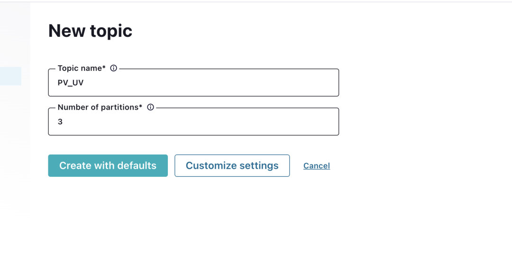
Task: Click the required asterisk after Number of partitions
Action: point(141,107)
